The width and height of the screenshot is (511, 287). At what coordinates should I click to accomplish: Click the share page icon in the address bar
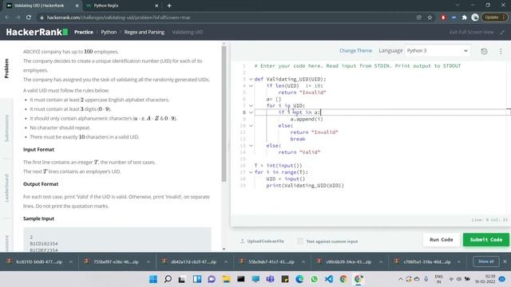(x=418, y=18)
